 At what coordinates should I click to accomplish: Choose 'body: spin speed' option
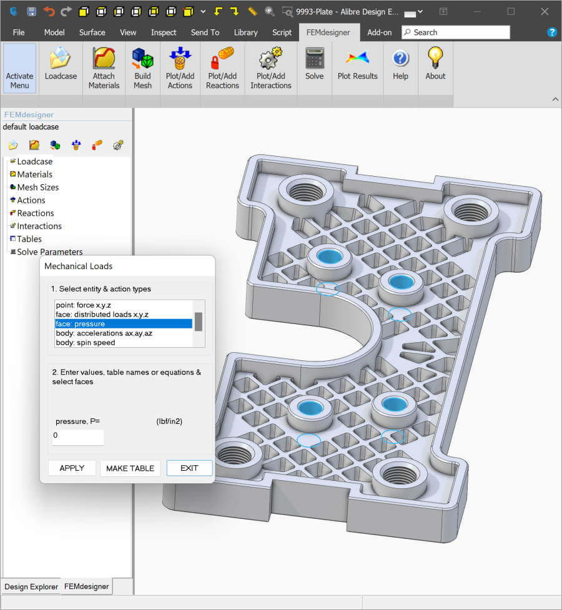coord(124,343)
